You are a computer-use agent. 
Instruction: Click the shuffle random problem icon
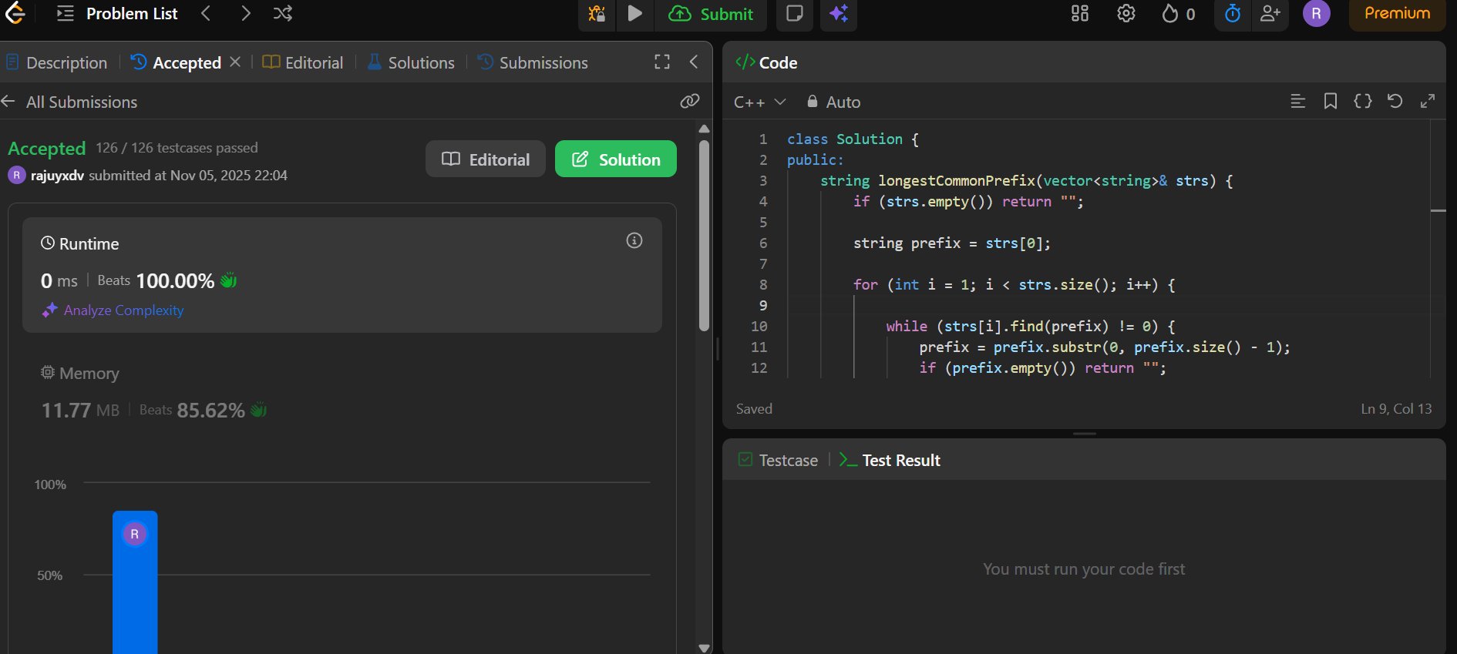[283, 14]
